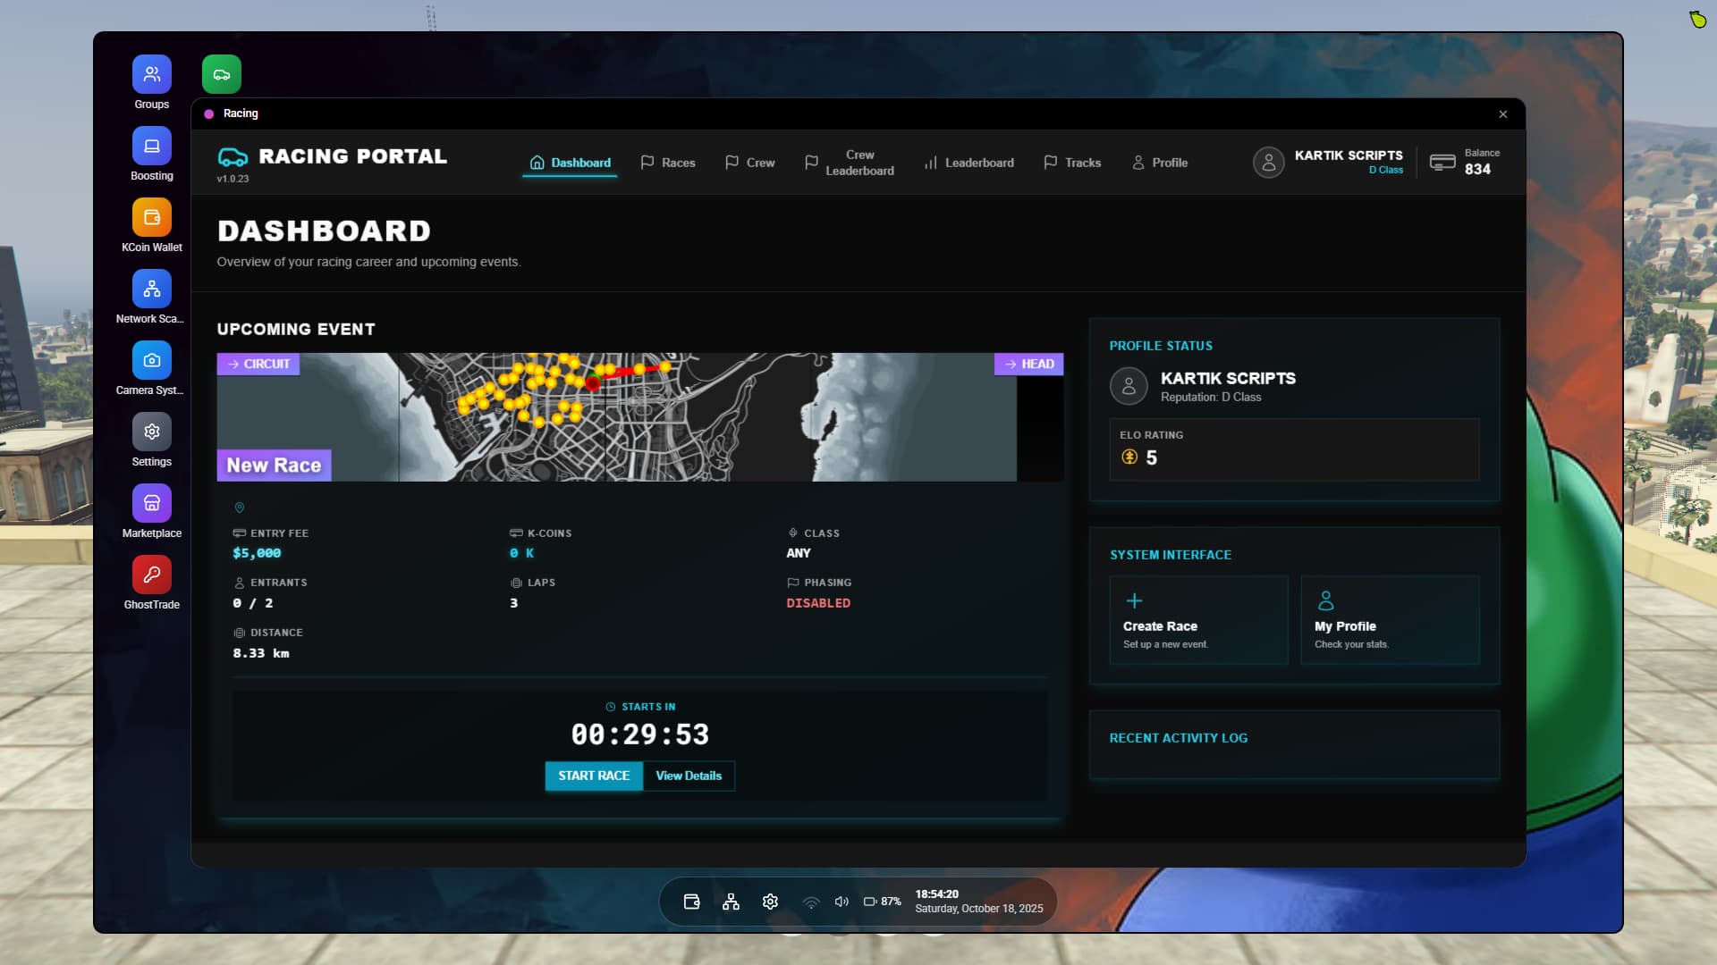Open My Profile card
Image resolution: width=1717 pixels, height=965 pixels.
click(x=1390, y=620)
